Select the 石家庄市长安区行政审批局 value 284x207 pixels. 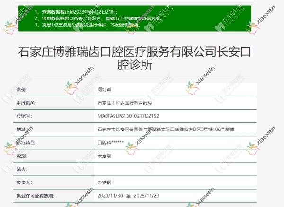coord(124,102)
